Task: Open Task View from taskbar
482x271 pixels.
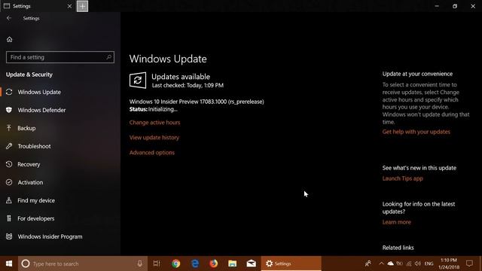Action: 157,263
